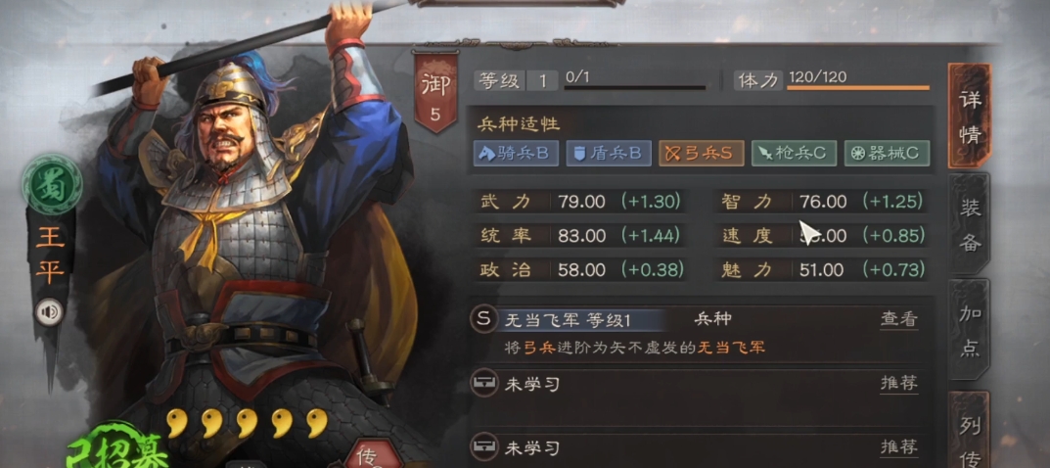Tap the green 蜀 faction emblem
This screenshot has height=468, width=1050.
click(x=52, y=183)
